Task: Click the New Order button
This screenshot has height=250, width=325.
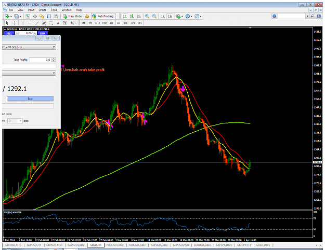Action: 73,16
